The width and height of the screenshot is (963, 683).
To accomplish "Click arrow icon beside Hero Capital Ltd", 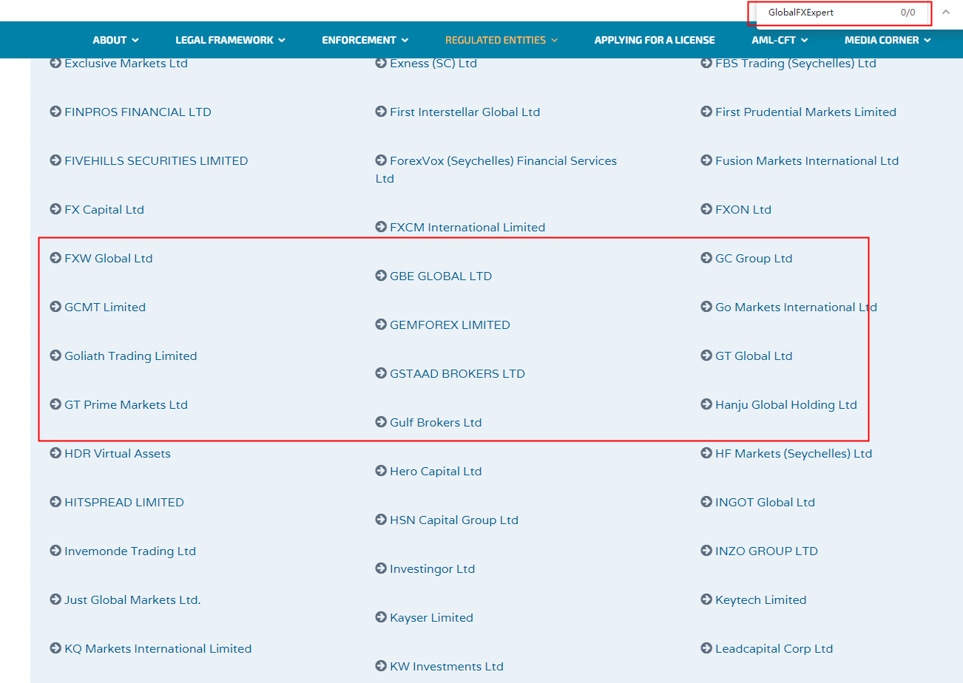I will click(x=381, y=472).
